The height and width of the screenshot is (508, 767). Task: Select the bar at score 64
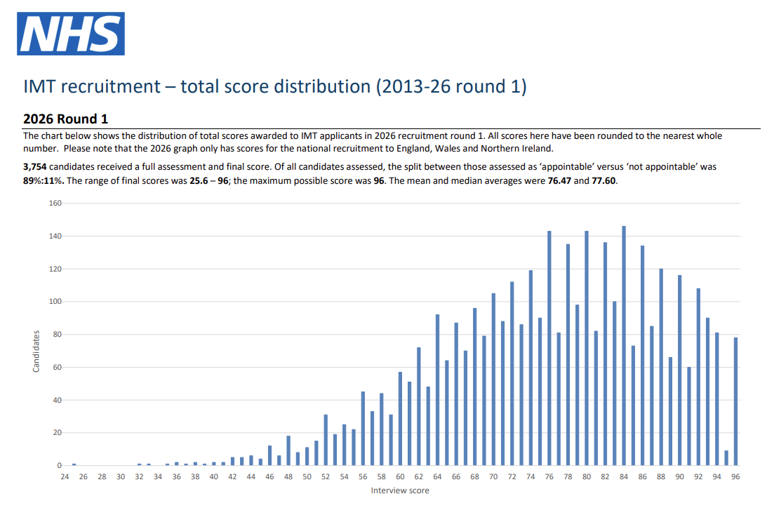(x=437, y=390)
